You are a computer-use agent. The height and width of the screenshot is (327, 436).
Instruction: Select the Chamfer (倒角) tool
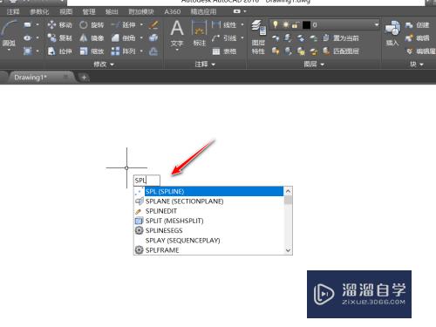tap(124, 37)
